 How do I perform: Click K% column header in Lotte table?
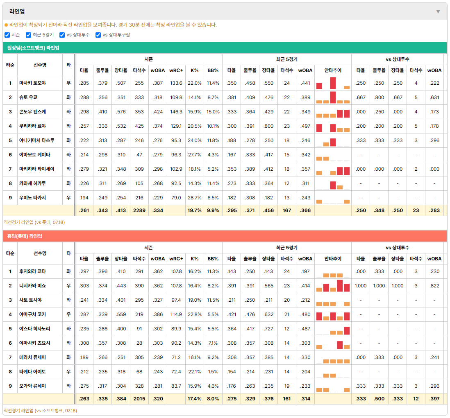195,259
